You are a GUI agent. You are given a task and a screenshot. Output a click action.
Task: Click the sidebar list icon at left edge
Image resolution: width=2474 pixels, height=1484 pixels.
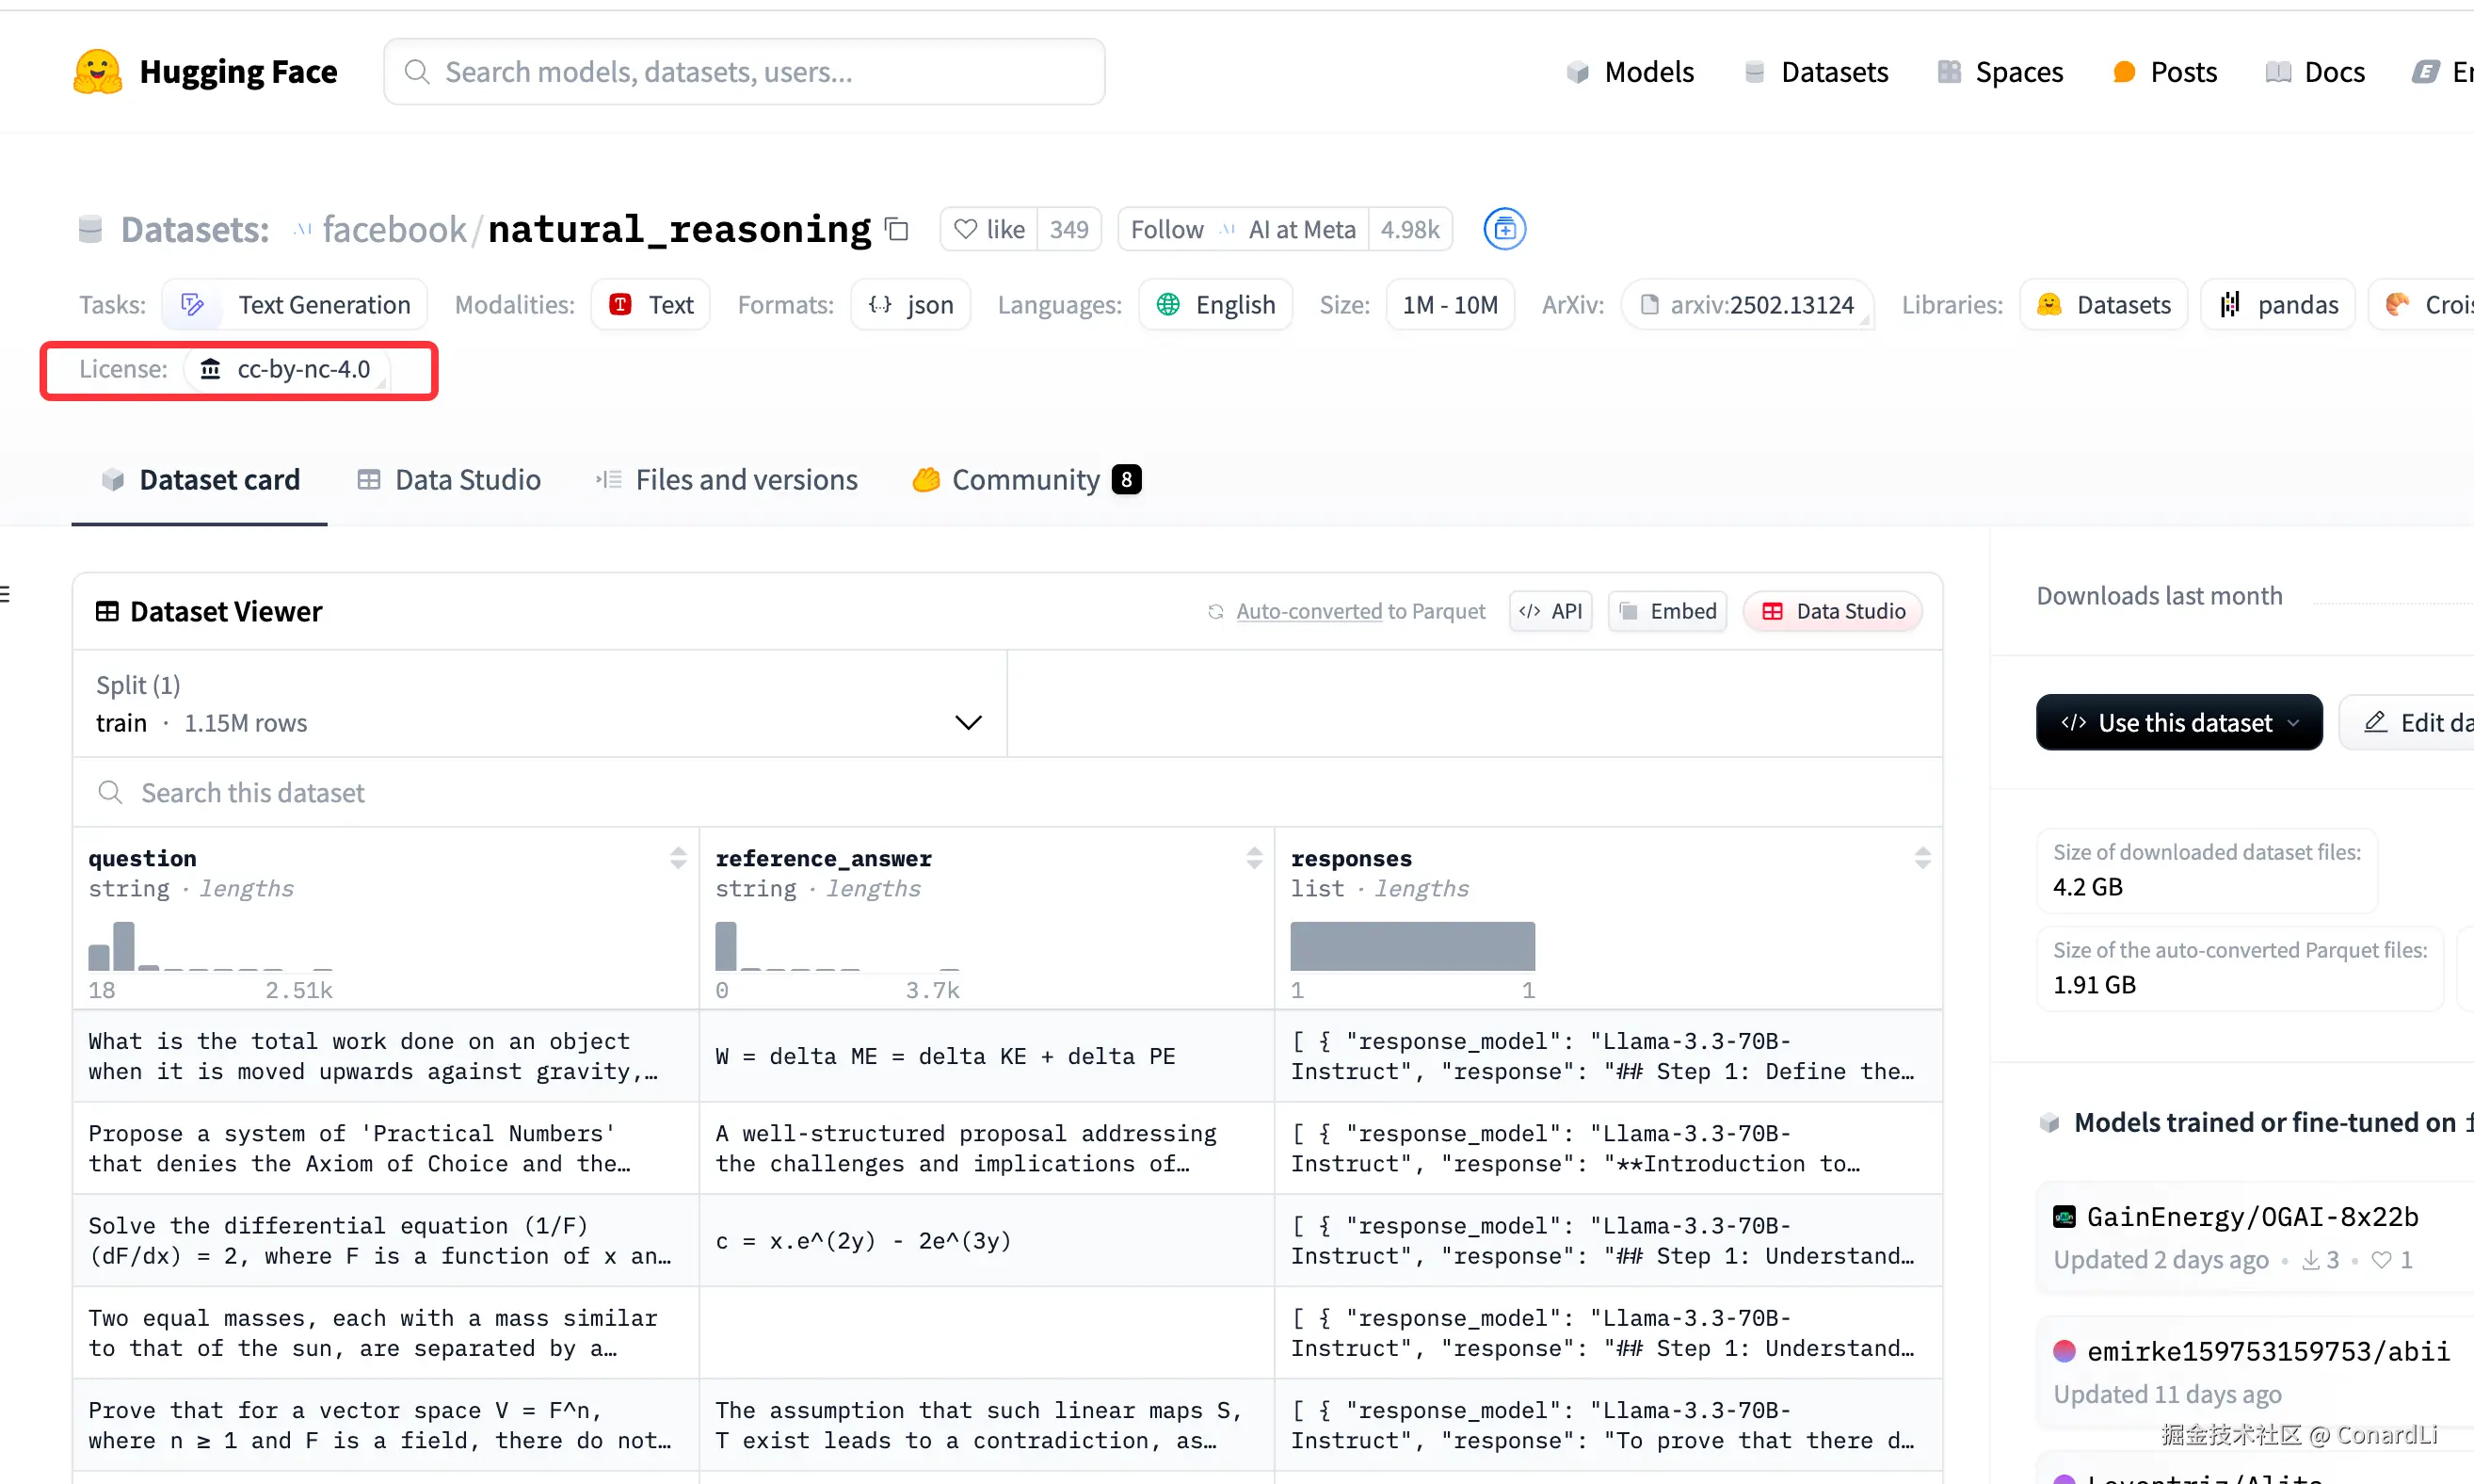click(5, 594)
